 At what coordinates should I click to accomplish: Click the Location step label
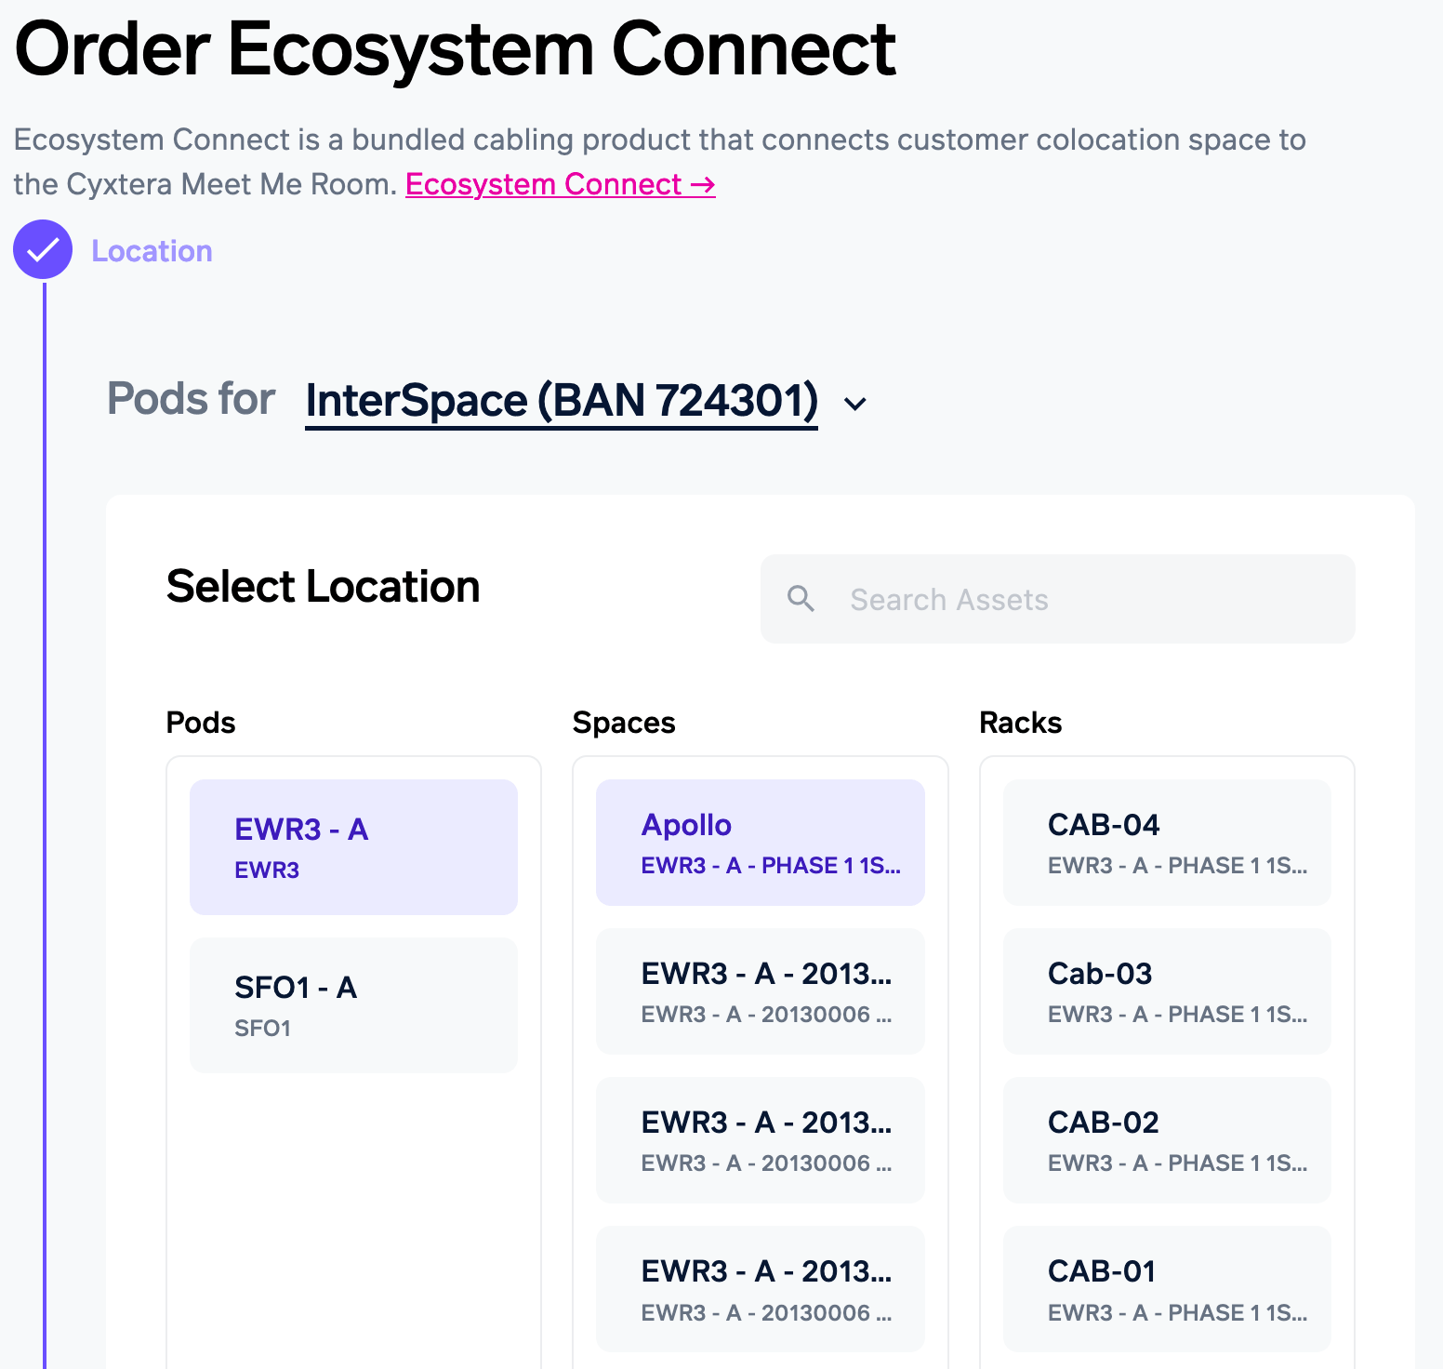tap(152, 251)
